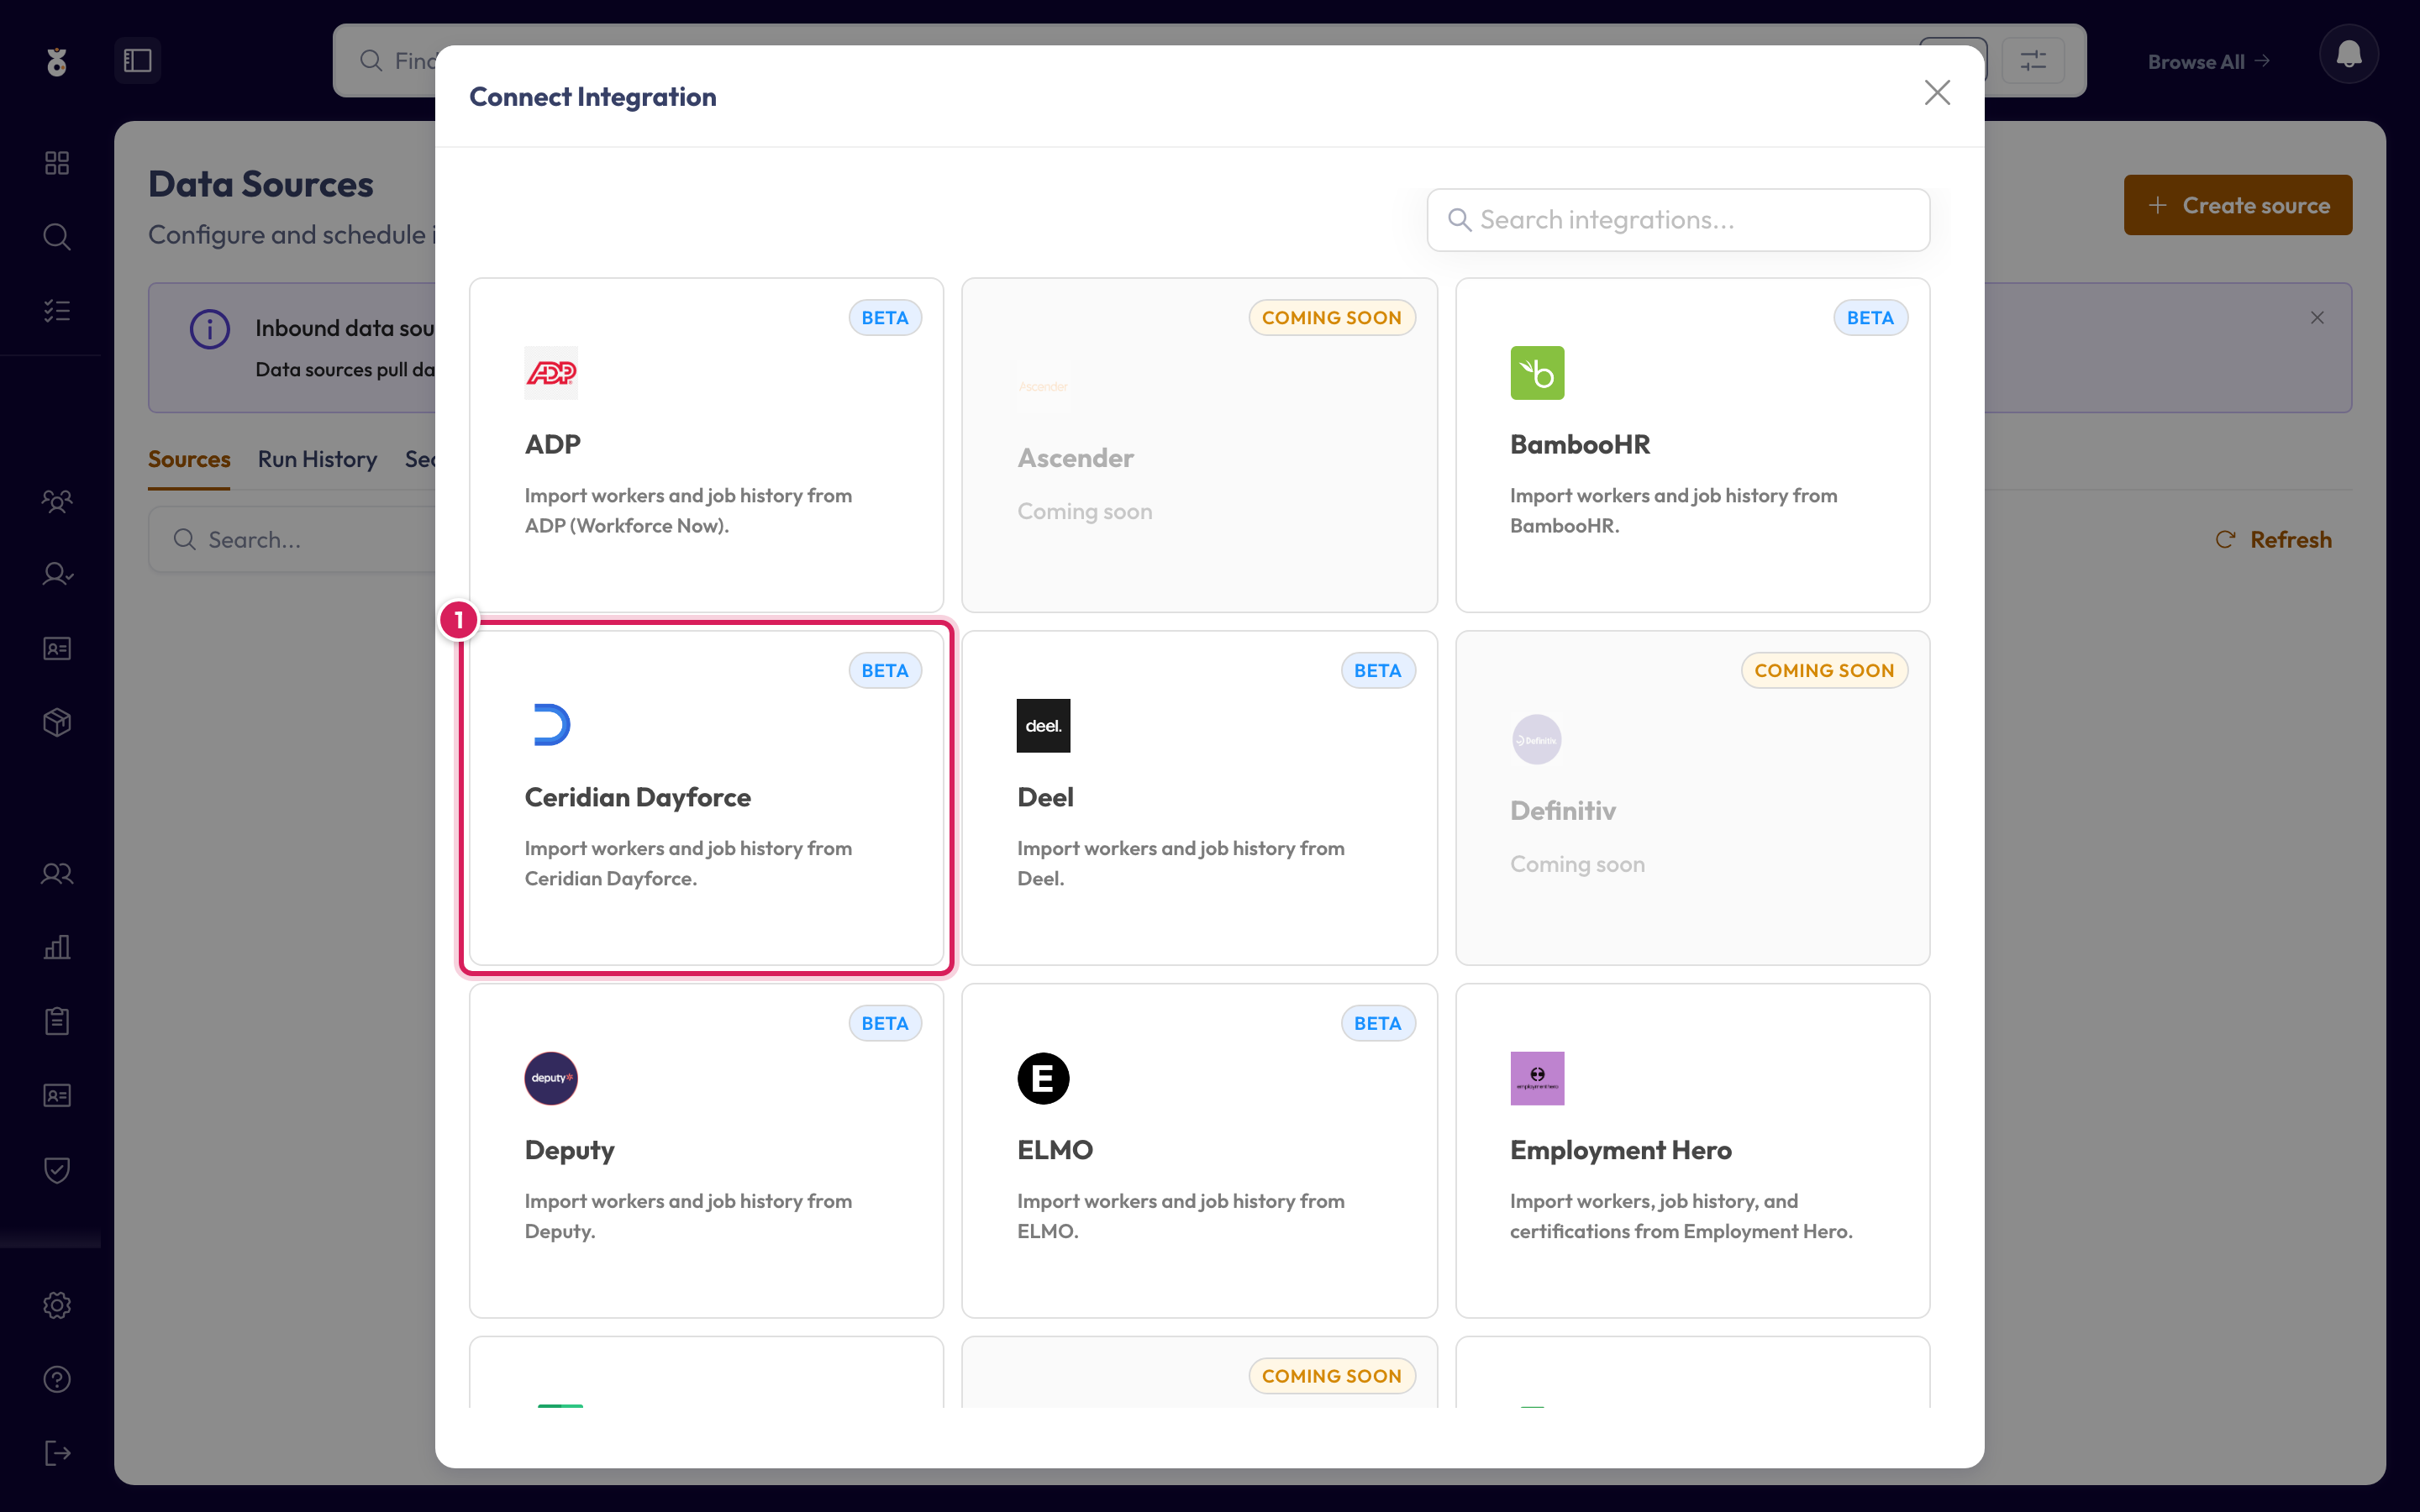Click the Ascender coming soon card title

[1075, 458]
